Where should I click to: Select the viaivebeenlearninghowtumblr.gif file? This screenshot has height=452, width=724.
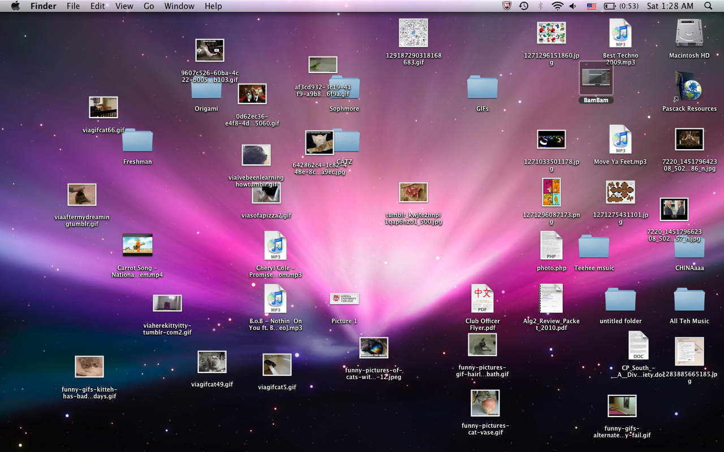[256, 155]
